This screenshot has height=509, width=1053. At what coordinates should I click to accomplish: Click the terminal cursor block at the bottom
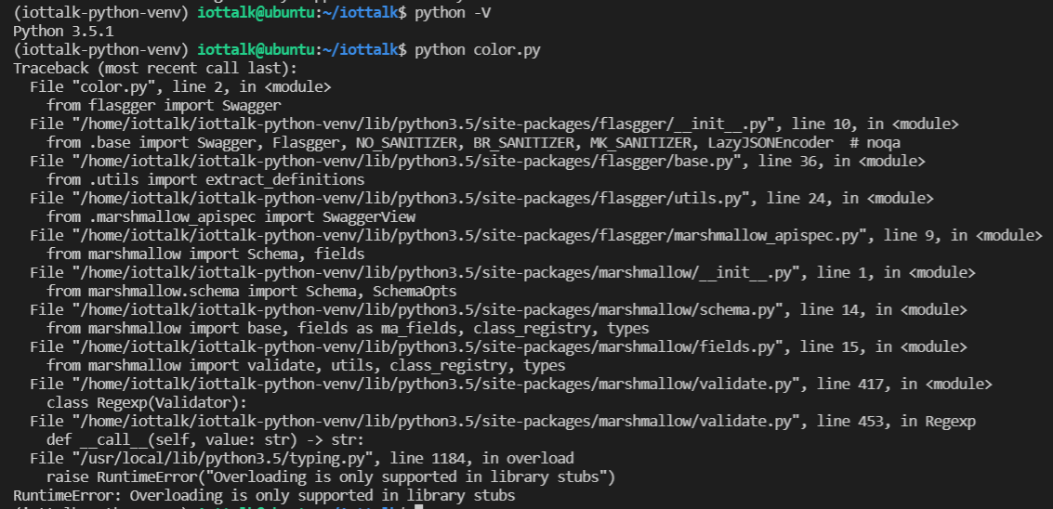[x=418, y=506]
